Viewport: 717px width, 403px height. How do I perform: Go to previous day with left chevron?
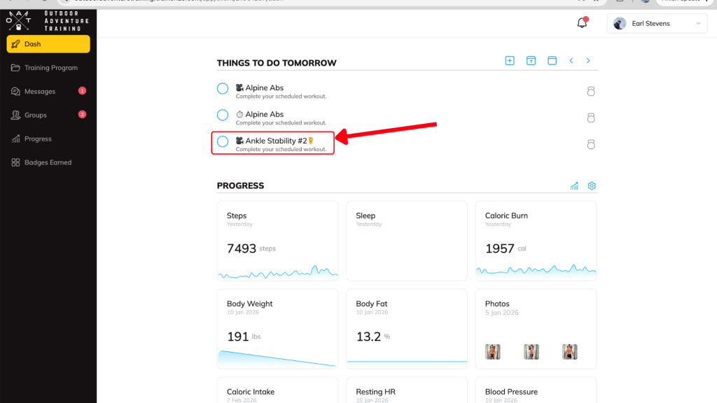(x=571, y=61)
